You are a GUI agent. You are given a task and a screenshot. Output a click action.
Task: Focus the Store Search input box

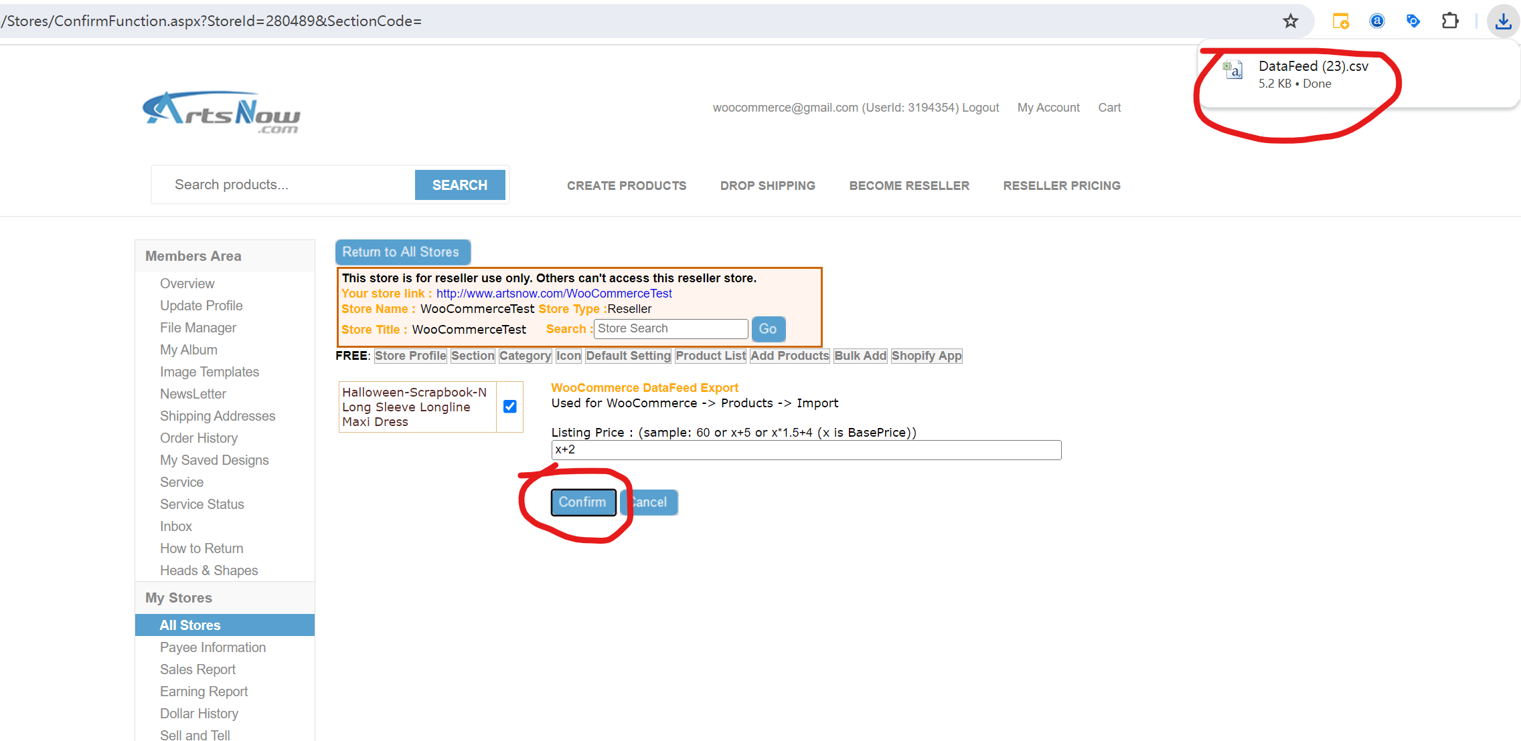(x=671, y=329)
